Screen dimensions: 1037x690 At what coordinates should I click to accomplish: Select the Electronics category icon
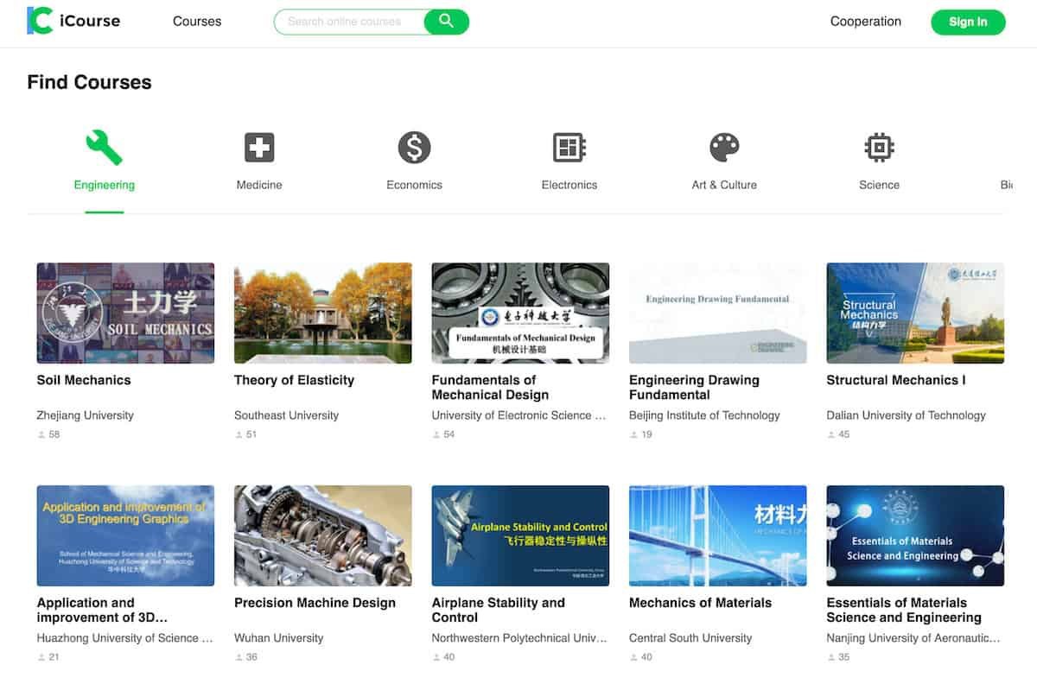pos(569,148)
